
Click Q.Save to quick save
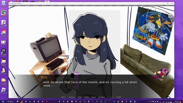[102, 97]
